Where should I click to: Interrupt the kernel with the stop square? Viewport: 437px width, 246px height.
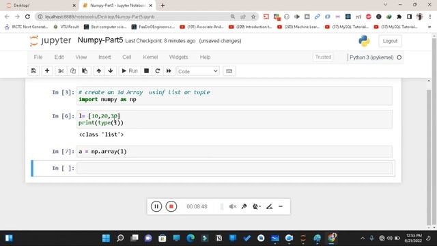pos(146,71)
